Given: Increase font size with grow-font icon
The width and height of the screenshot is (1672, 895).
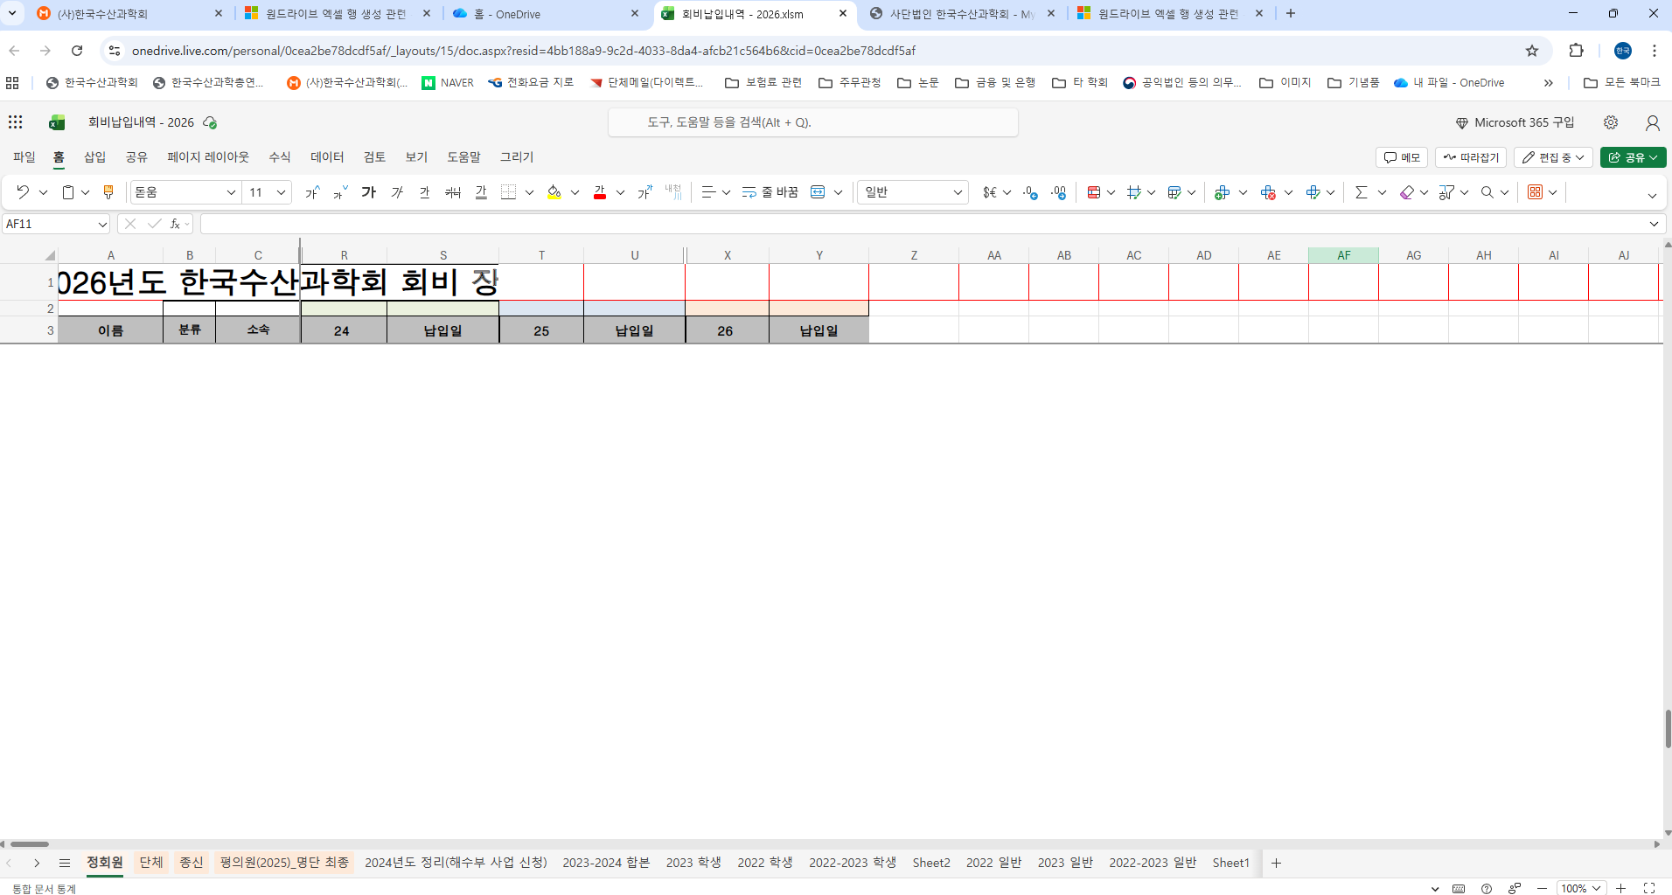Looking at the screenshot, I should (x=312, y=192).
